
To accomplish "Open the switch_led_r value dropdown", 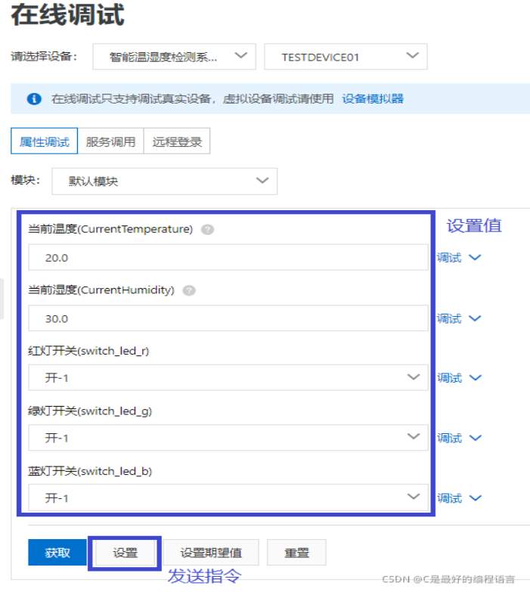I will [x=228, y=377].
